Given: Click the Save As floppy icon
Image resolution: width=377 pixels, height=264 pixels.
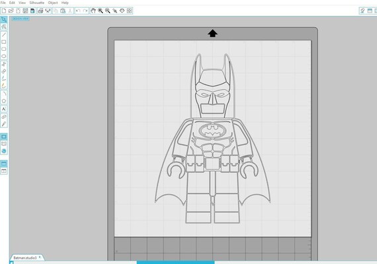Looking at the screenshot, I should (x=25, y=11).
